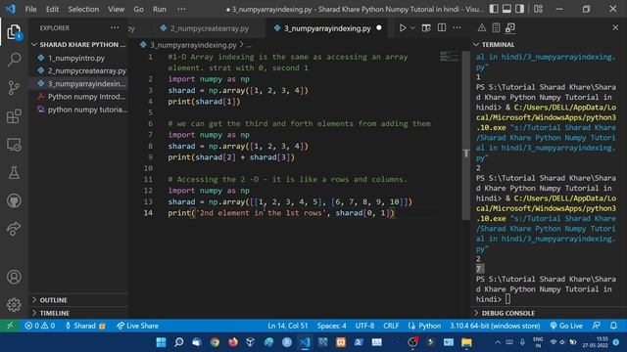Open Windows Start button on taskbar

click(x=161, y=342)
